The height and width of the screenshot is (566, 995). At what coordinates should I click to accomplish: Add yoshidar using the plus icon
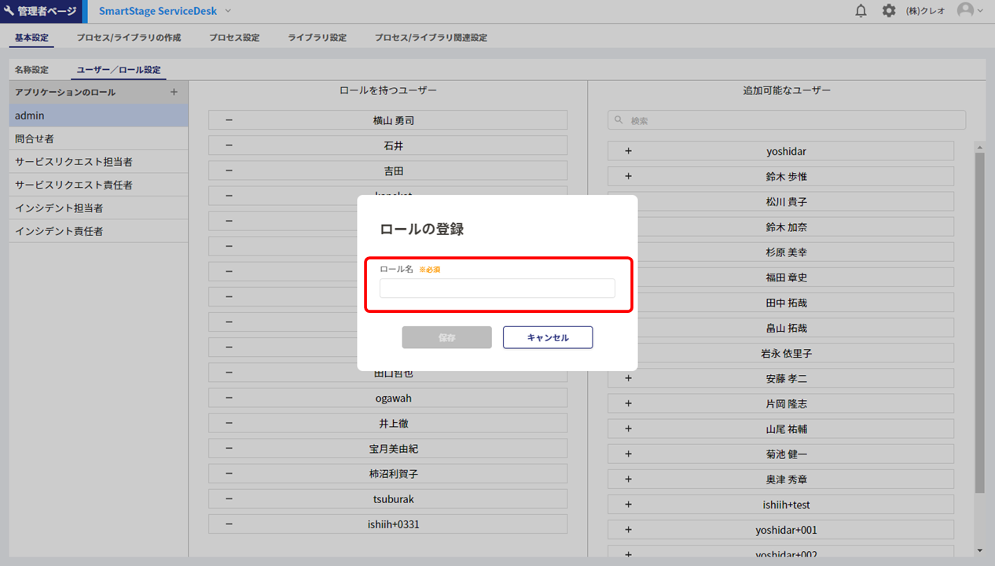pyautogui.click(x=628, y=151)
